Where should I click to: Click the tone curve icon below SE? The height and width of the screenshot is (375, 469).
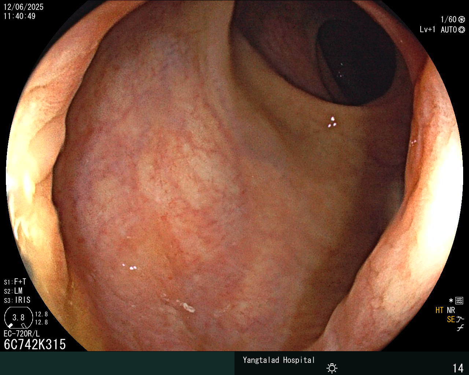tap(460, 328)
